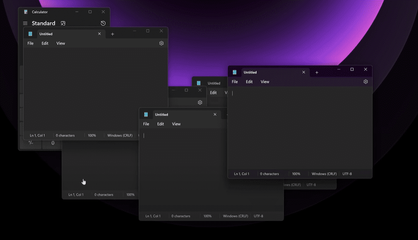The height and width of the screenshot is (240, 418).
Task: Click into text area of the rightmost Notepad
Action: tap(300, 128)
